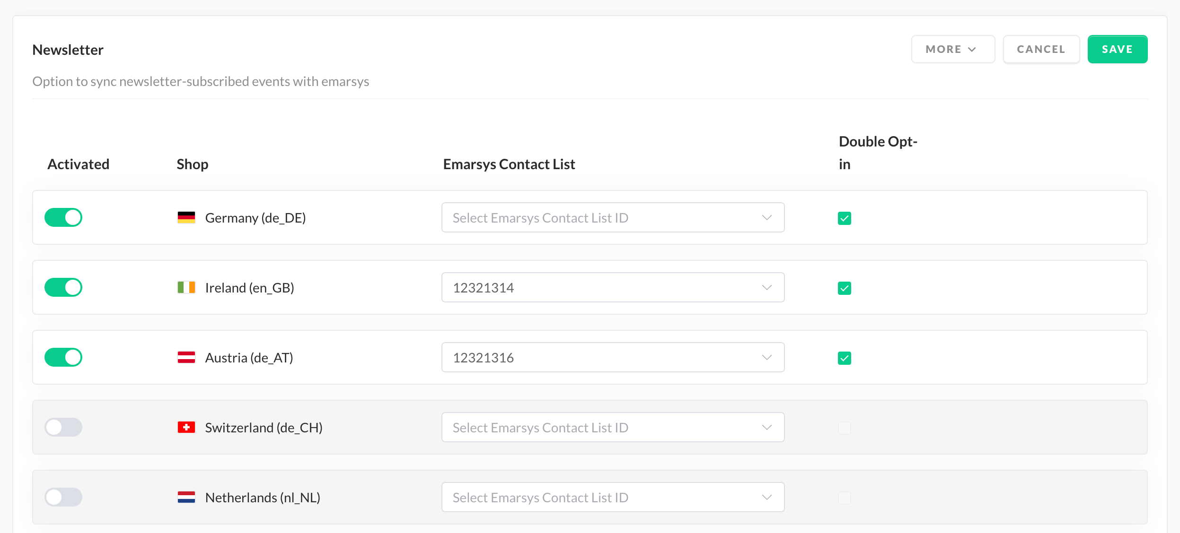Disable the Germany newsletter toggle
Image resolution: width=1180 pixels, height=533 pixels.
[x=63, y=217]
